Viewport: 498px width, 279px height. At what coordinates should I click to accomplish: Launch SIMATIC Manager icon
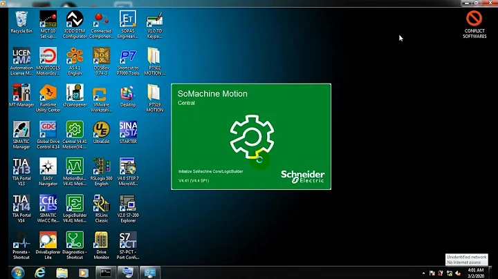point(21,135)
